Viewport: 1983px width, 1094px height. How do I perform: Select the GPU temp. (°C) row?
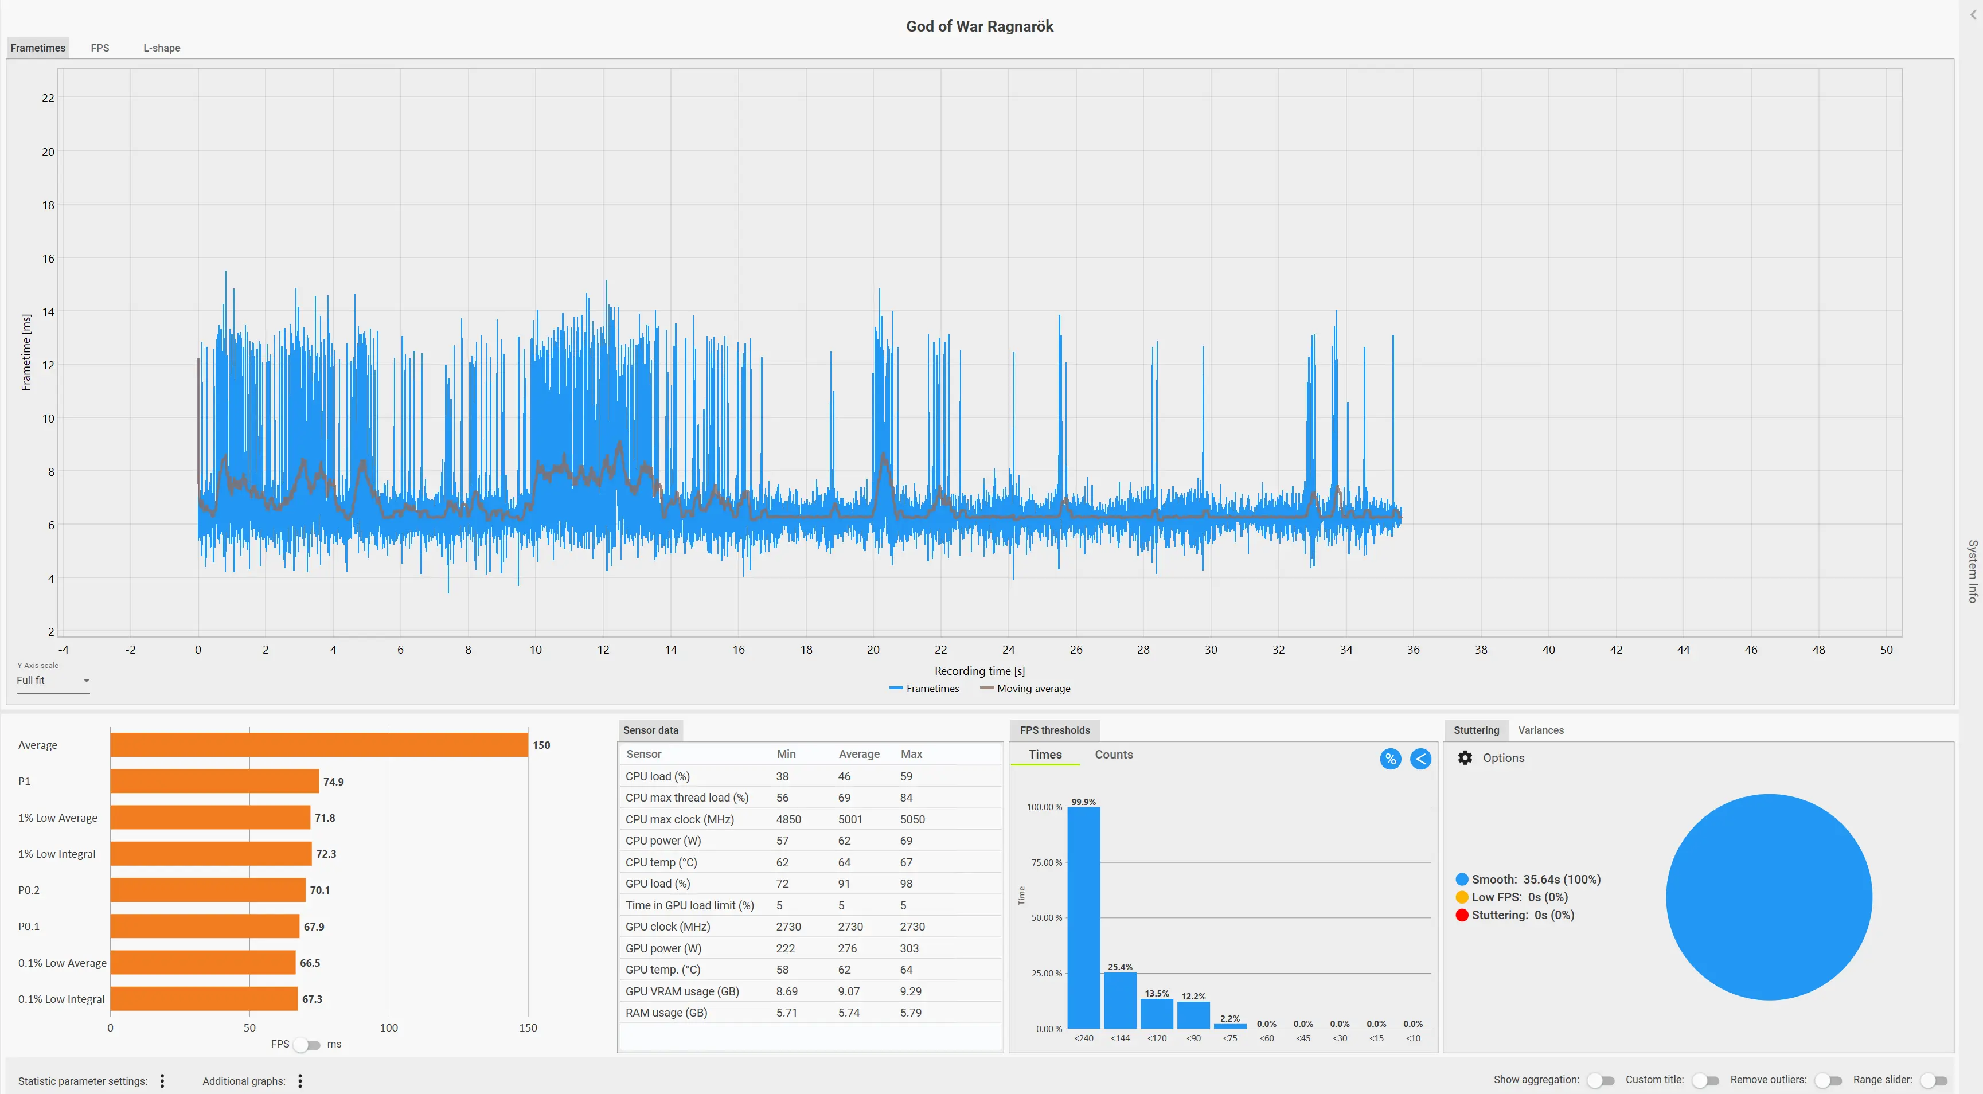click(811, 970)
